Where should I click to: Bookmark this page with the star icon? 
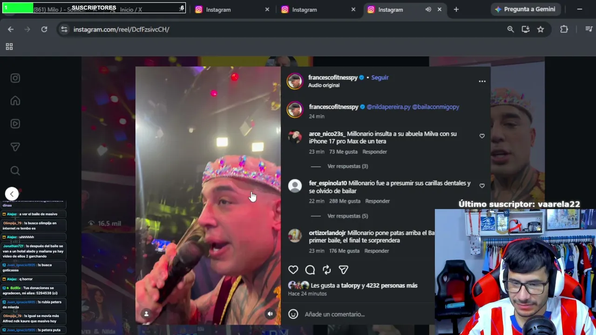tap(541, 29)
